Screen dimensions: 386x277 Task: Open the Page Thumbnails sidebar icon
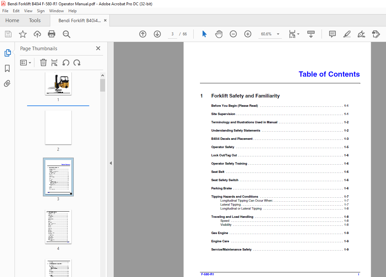[x=8, y=53]
